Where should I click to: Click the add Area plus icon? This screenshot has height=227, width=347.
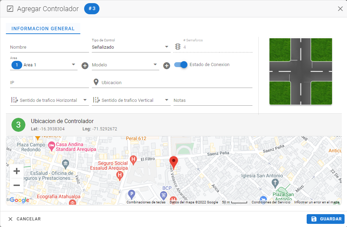point(85,66)
